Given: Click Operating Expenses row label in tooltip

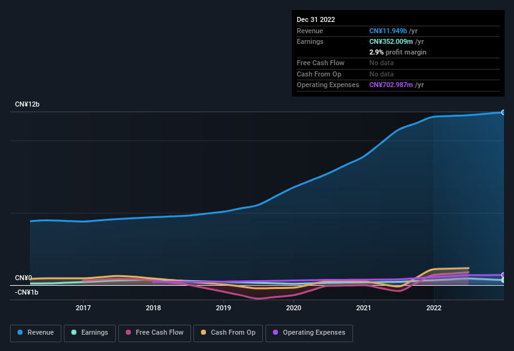Looking at the screenshot, I should click(x=328, y=85).
